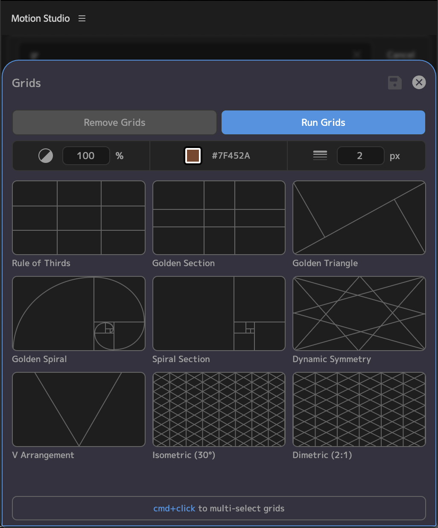Select the Dimetric (2:1) grid thumbnail
The height and width of the screenshot is (528, 438).
point(359,409)
